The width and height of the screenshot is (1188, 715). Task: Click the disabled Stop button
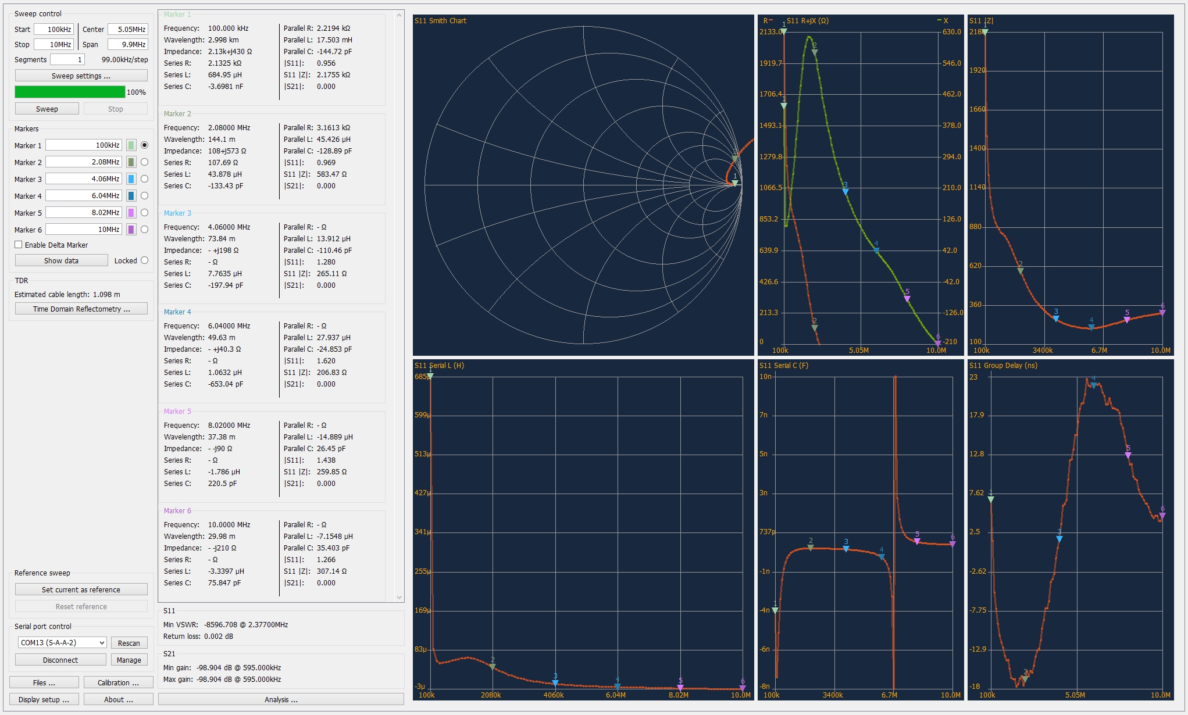pyautogui.click(x=115, y=109)
